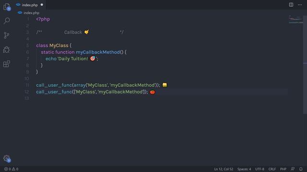The width and height of the screenshot is (307, 172).
Task: Open the Search view
Action: (x=7, y=21)
